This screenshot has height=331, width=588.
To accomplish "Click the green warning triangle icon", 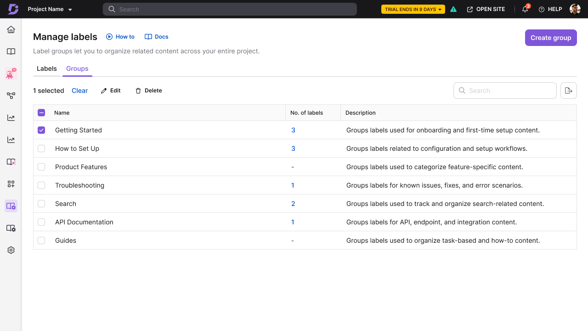I will (453, 9).
